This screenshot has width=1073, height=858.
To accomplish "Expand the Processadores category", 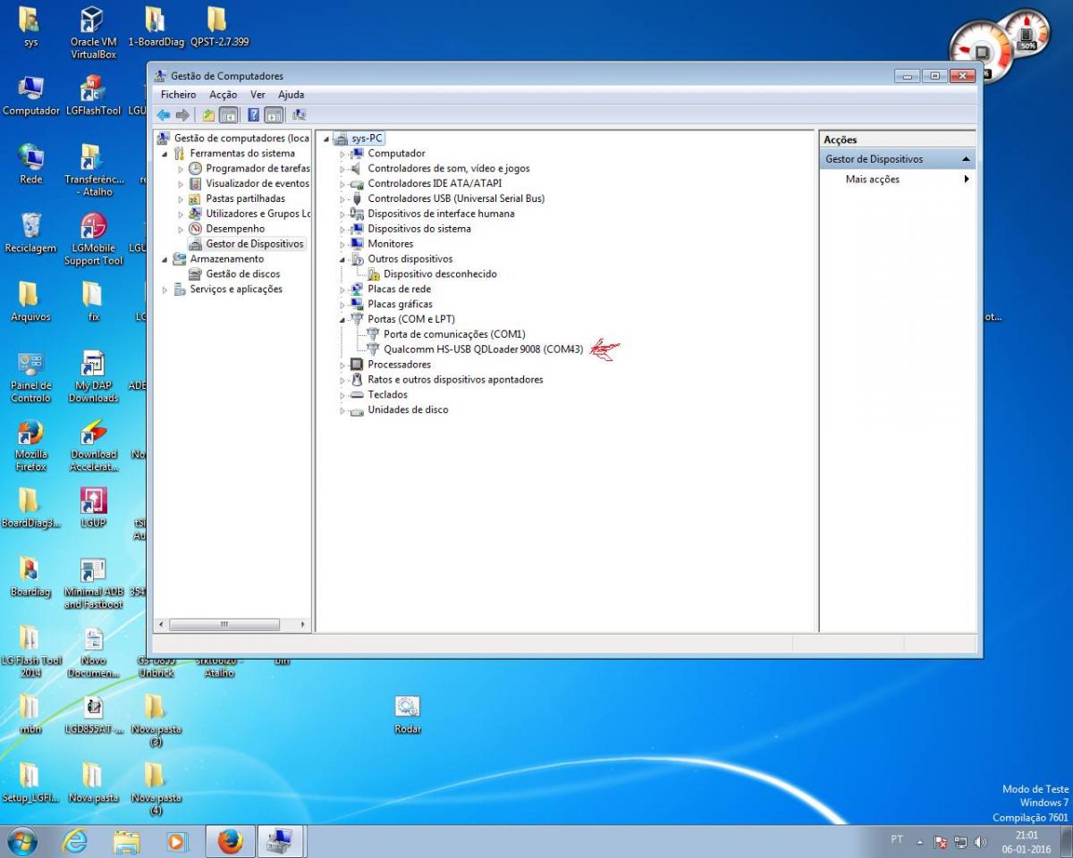I will pyautogui.click(x=342, y=365).
